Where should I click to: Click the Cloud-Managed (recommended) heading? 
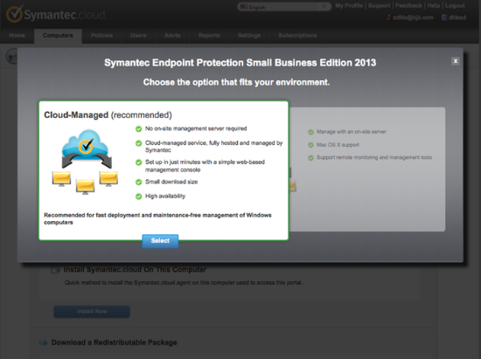click(x=108, y=115)
